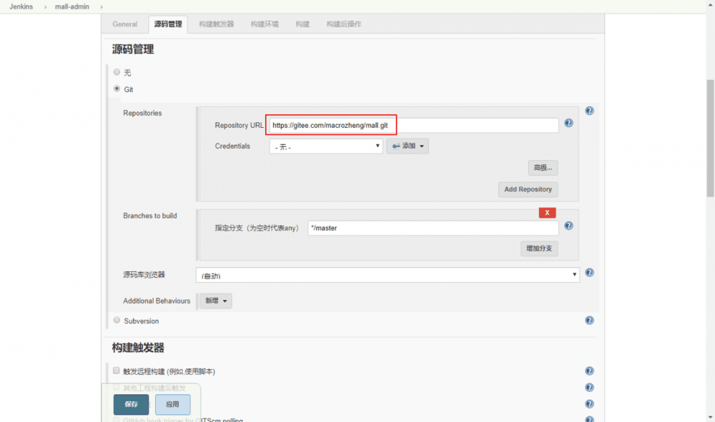Enable the 触发远程构建 checkbox
Viewport: 715px width, 422px height.
point(116,371)
